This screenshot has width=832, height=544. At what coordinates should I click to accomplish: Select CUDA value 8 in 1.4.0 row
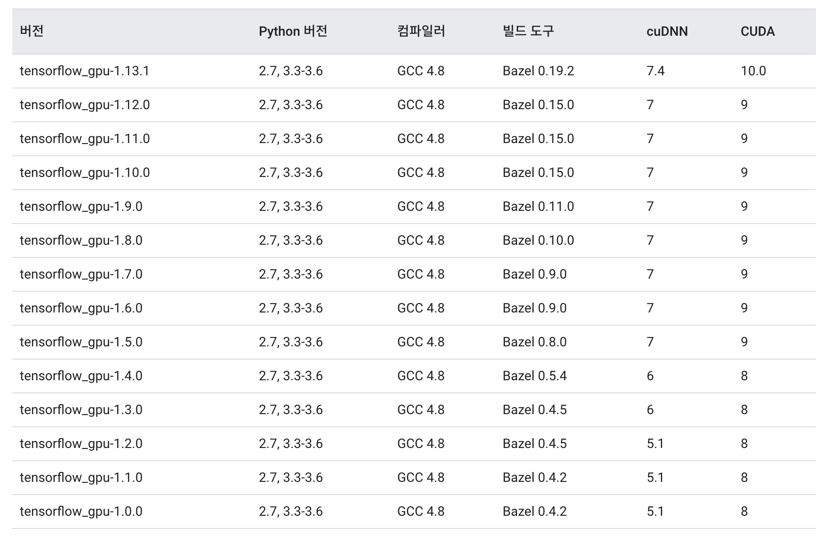[x=744, y=376]
